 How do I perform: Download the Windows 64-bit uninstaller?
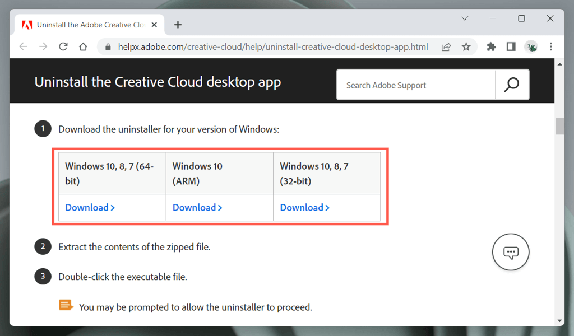(x=90, y=208)
